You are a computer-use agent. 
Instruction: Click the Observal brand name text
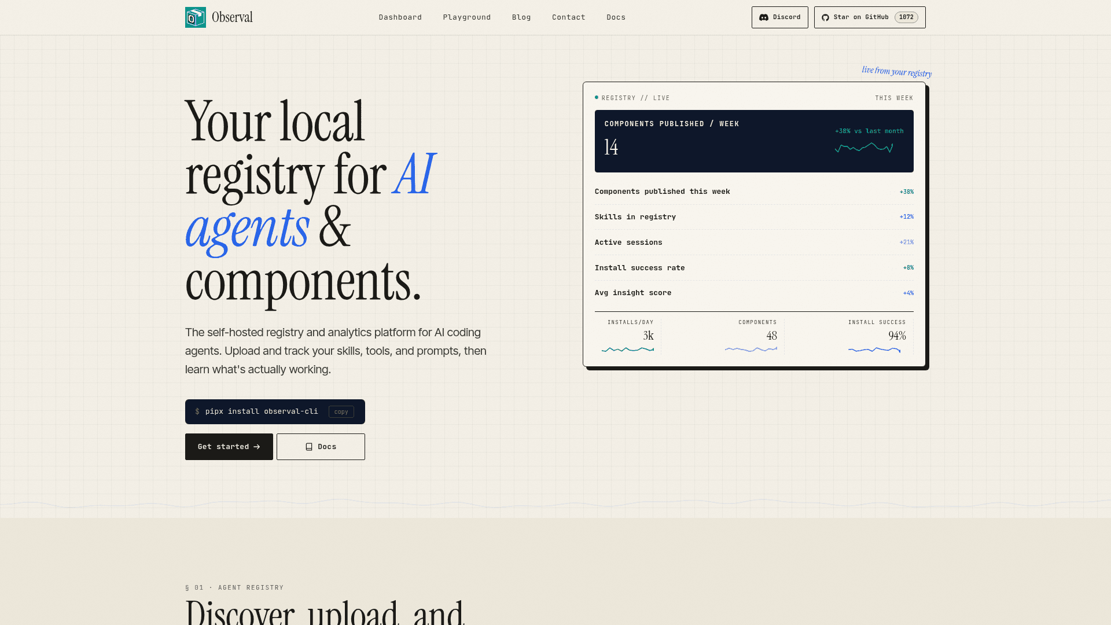tap(232, 17)
